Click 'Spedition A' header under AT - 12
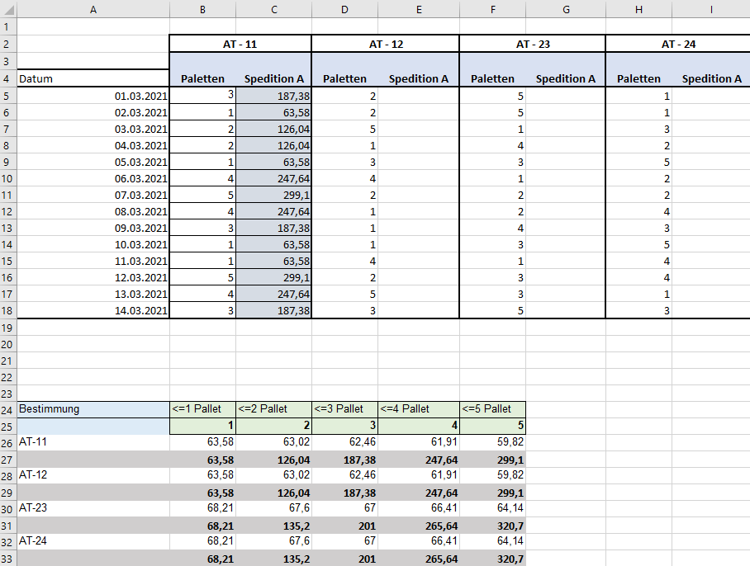This screenshot has width=750, height=566. (419, 78)
